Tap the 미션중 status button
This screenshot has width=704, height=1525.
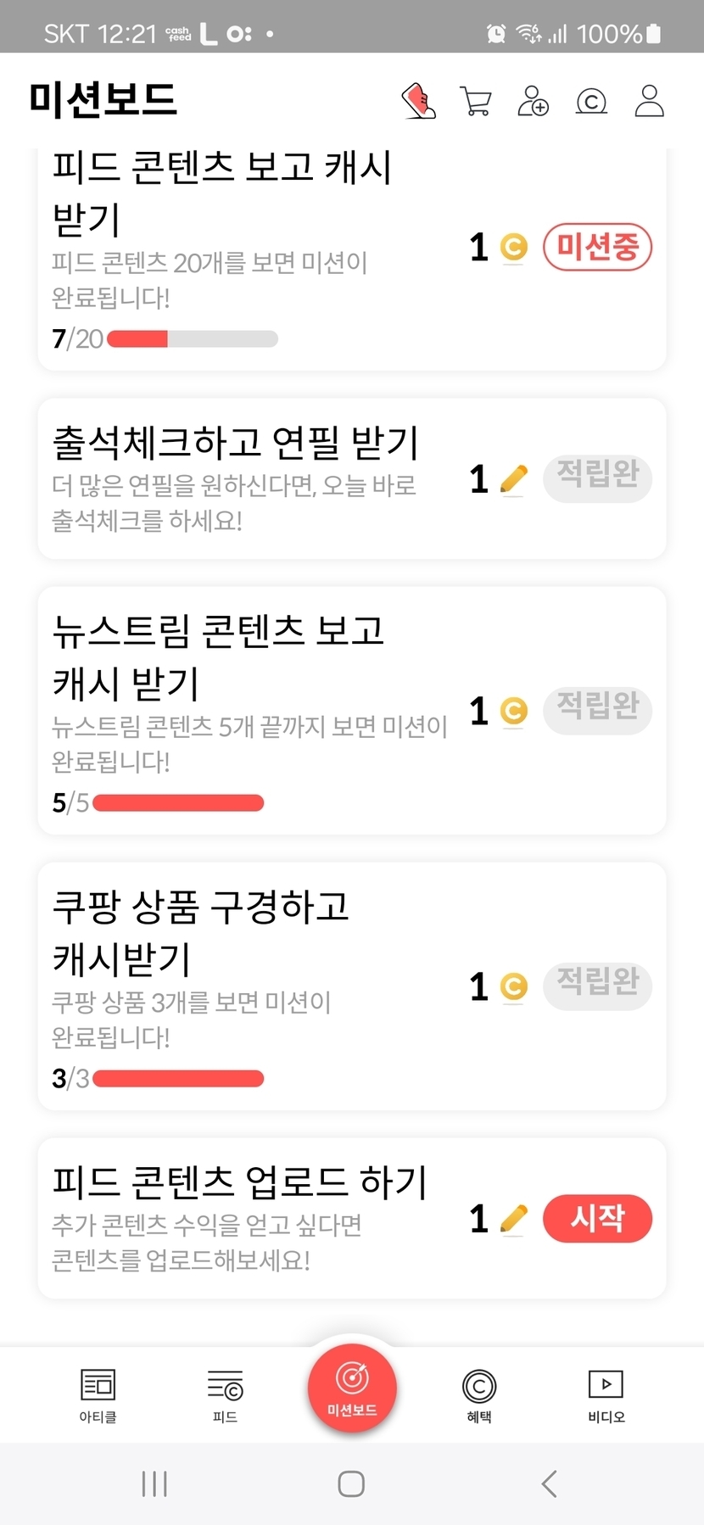pyautogui.click(x=597, y=248)
